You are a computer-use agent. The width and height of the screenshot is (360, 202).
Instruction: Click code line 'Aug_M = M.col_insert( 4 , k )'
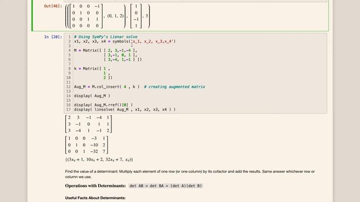(106, 87)
